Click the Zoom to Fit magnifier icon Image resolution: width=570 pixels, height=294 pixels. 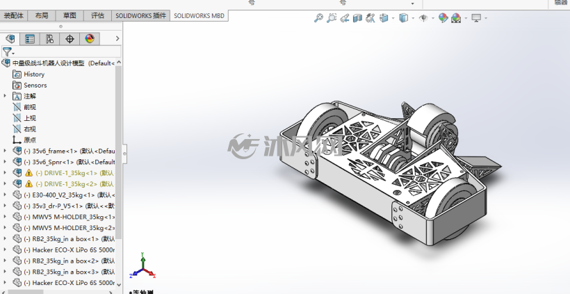319,18
